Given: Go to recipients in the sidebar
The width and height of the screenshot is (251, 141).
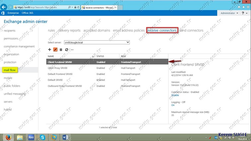Looking at the screenshot, I should coord(10,31).
